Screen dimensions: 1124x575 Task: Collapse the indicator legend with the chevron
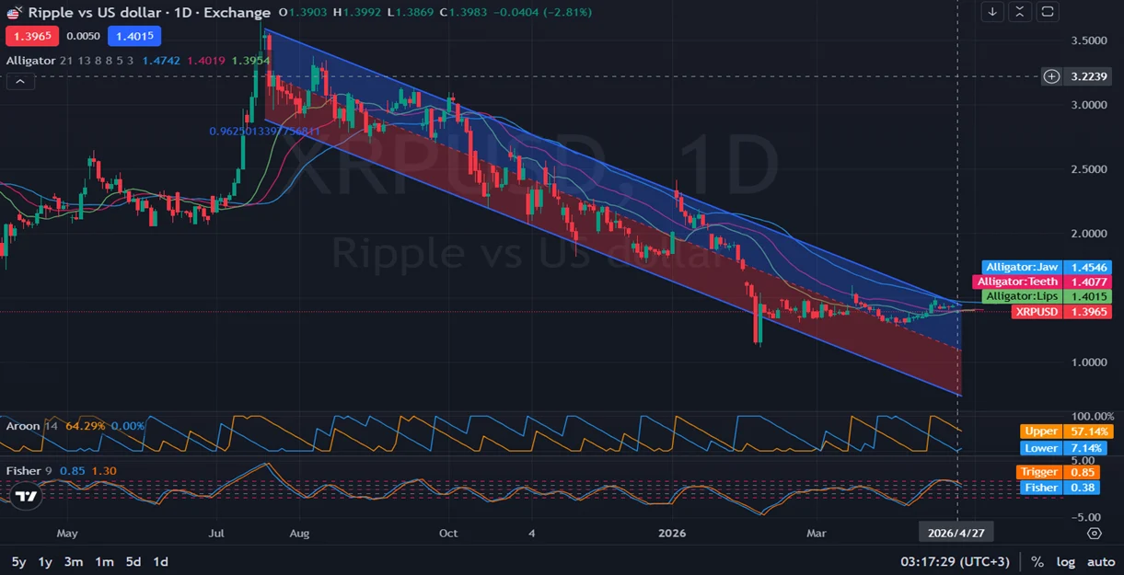pos(20,81)
